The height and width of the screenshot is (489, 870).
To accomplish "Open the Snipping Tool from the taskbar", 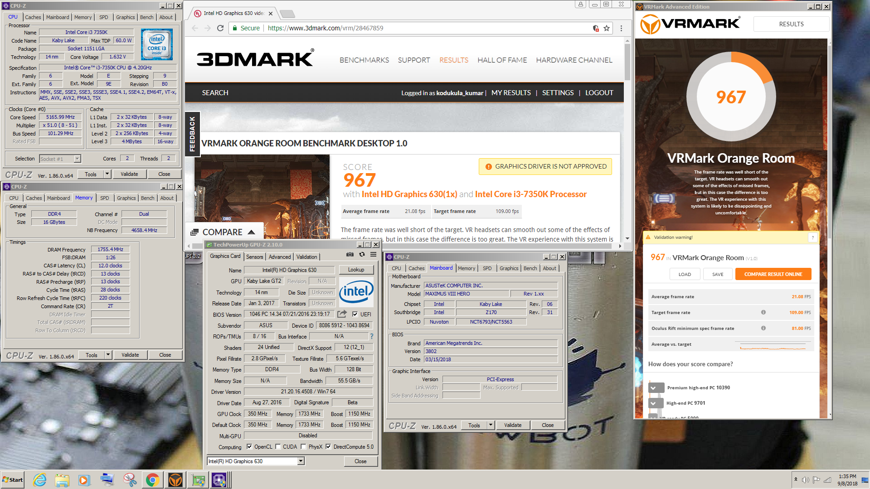I will pos(130,480).
